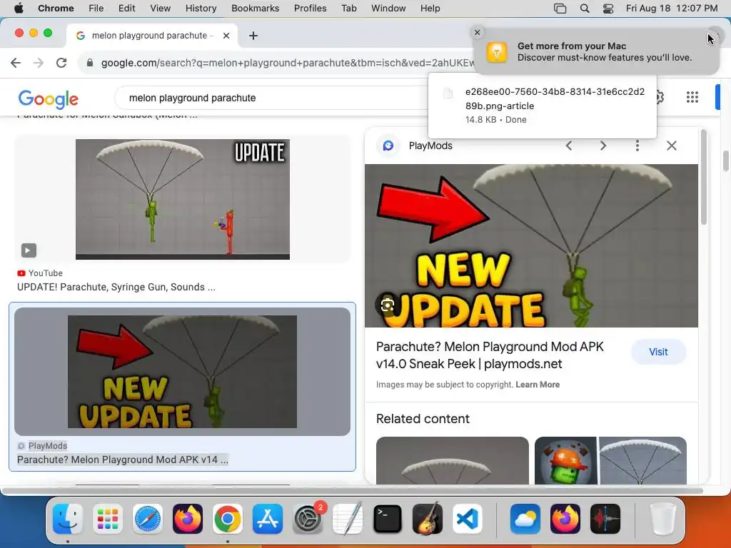This screenshot has width=731, height=548.
Task: Click the date and time in menu bar
Action: (x=671, y=9)
